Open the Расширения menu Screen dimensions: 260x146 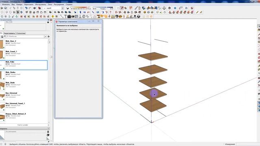tap(58, 4)
